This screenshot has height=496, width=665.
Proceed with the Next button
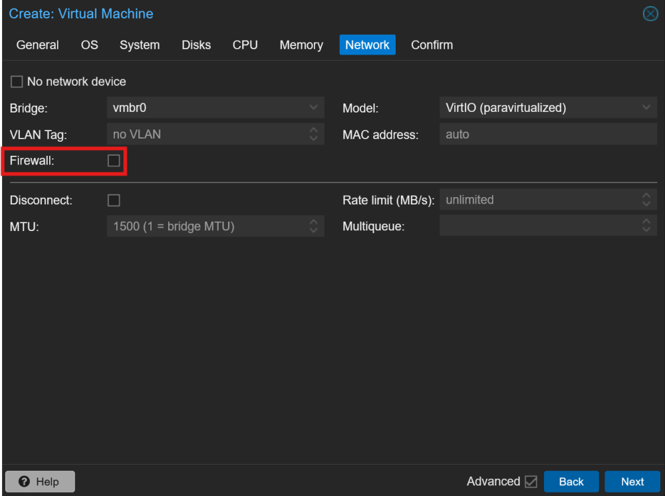(x=632, y=481)
